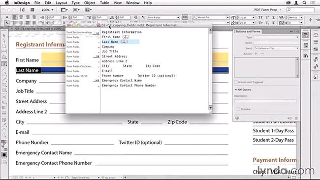Select the Hand tool

4,130
